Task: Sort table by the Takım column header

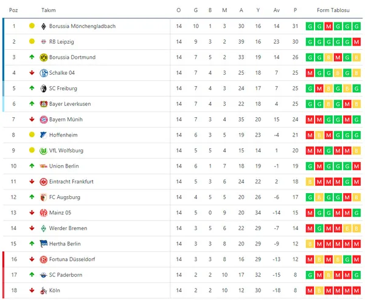Action: (x=48, y=10)
